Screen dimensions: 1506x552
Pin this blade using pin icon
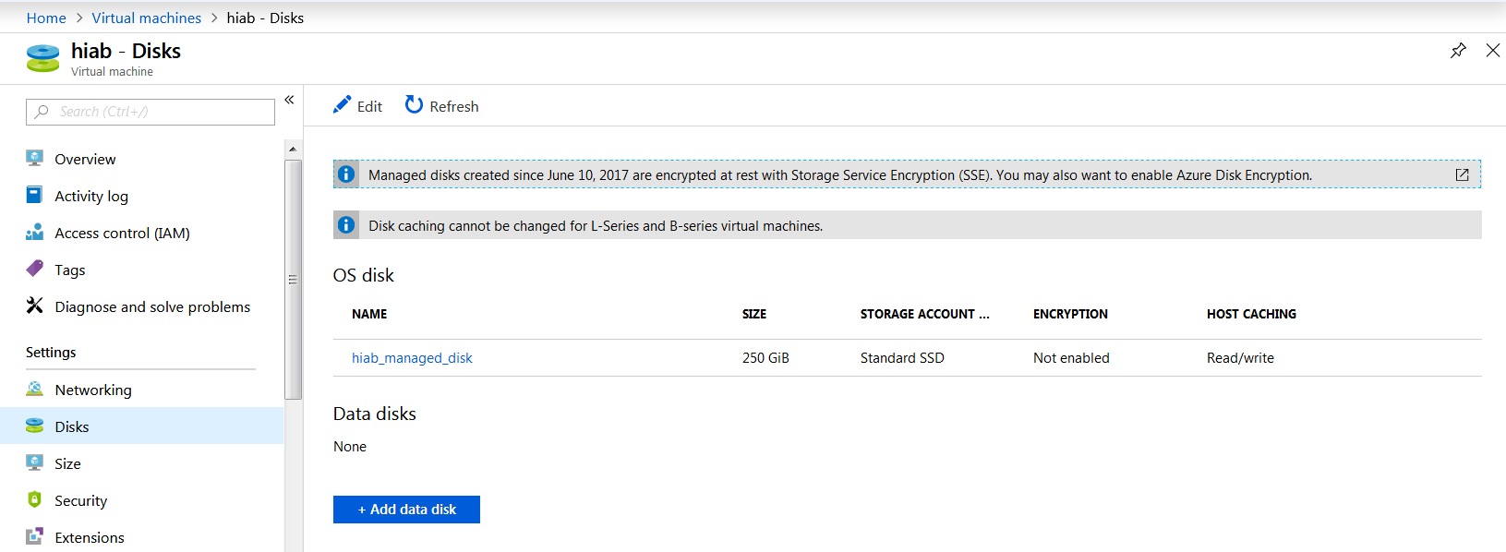[1458, 51]
